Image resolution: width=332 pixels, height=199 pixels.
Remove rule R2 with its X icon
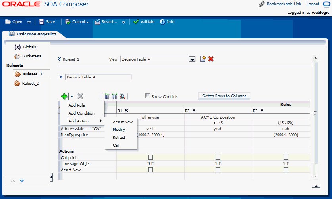[x=194, y=110]
